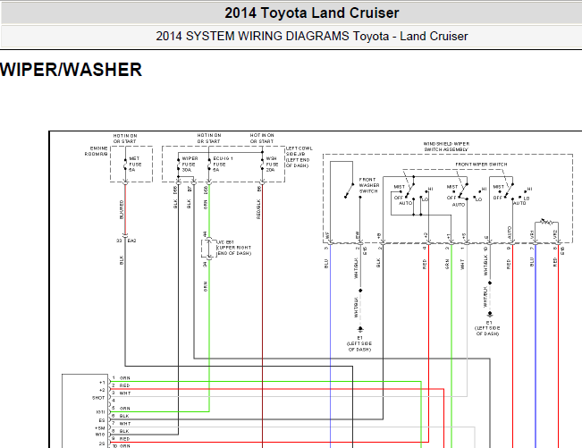Viewport: 582px width, 448px height.
Task: Click the +S terminal label on switch assembly
Action: (x=464, y=236)
